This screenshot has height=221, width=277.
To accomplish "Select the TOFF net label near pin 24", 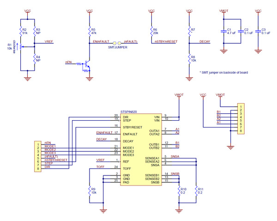I will [100, 167].
